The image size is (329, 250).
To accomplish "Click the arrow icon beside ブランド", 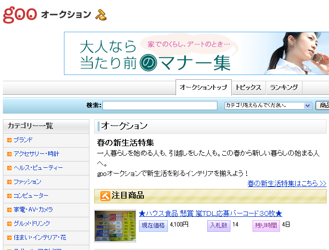I will pos(9,140).
